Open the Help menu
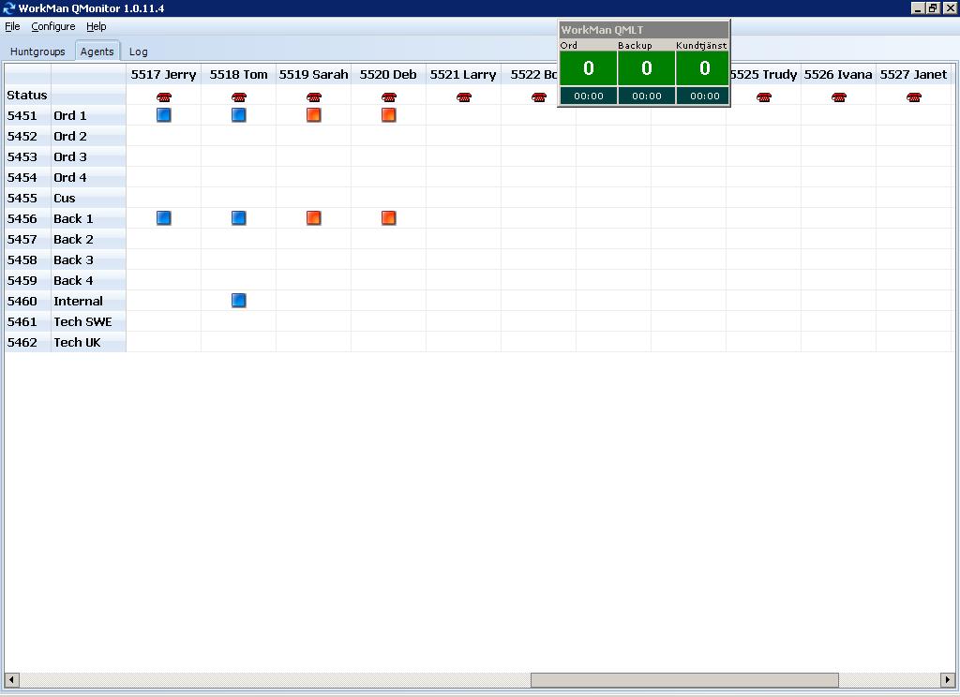960x697 pixels. point(96,26)
